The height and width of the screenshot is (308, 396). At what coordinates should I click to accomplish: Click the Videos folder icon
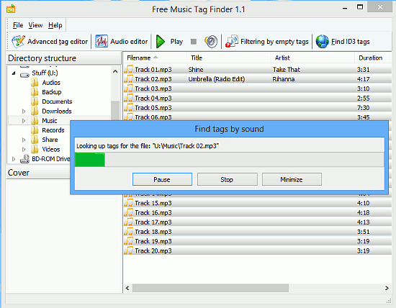click(35, 149)
